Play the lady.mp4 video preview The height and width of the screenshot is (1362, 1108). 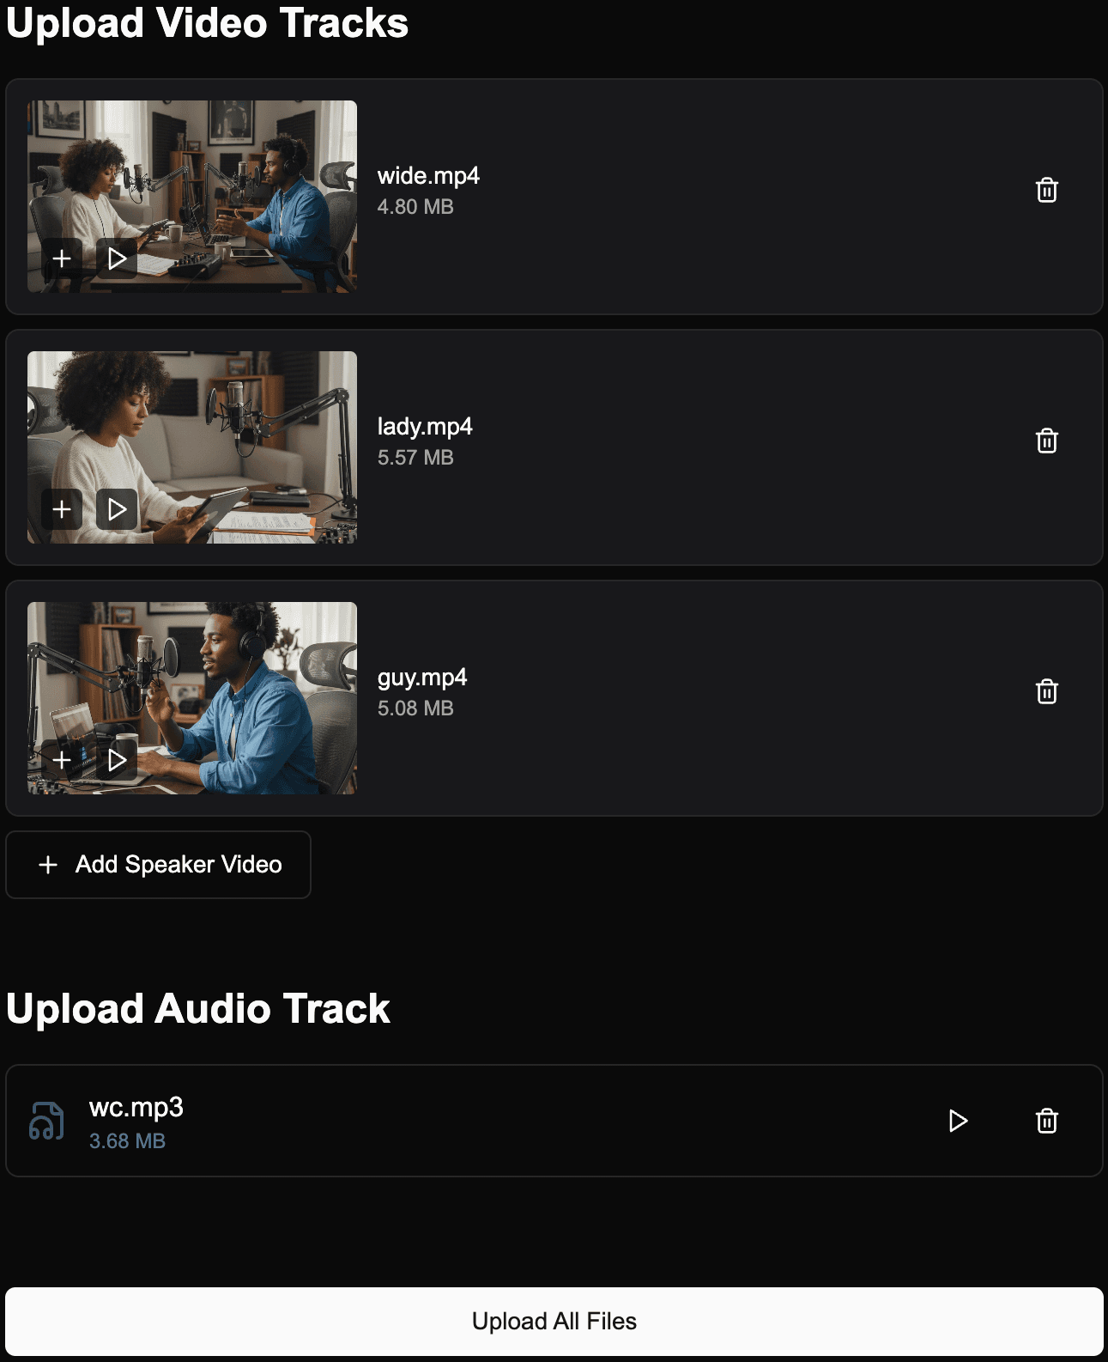coord(117,509)
